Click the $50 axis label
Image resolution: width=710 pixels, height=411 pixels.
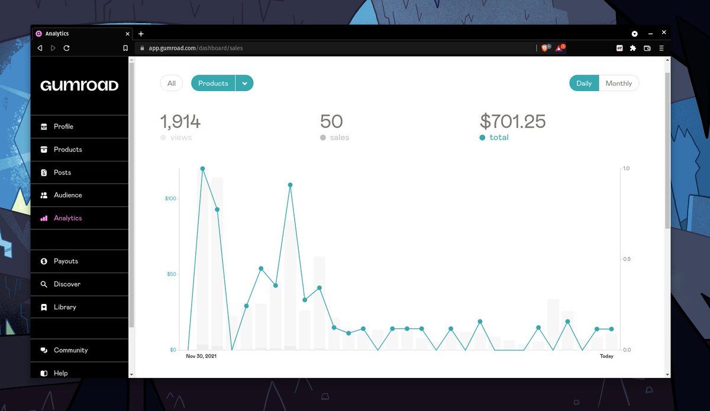(172, 274)
